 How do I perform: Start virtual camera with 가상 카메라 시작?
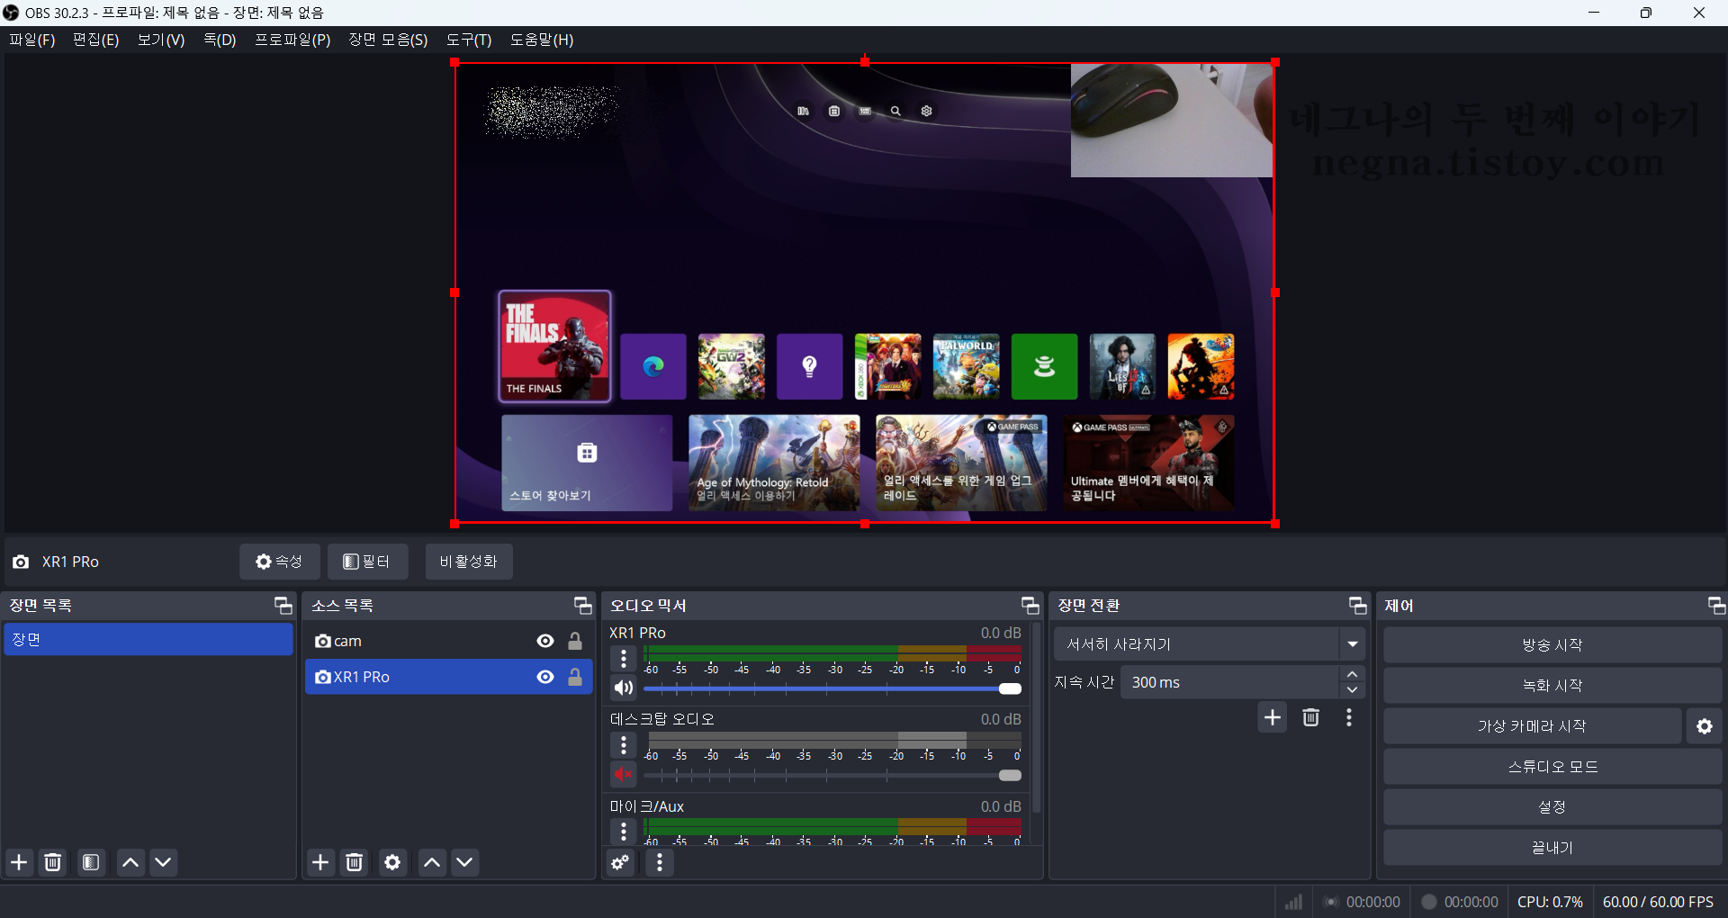coord(1532,726)
